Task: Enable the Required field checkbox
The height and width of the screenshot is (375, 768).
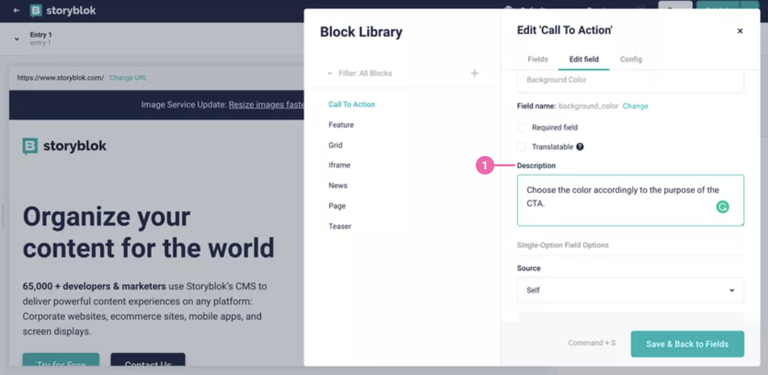Action: pyautogui.click(x=521, y=127)
